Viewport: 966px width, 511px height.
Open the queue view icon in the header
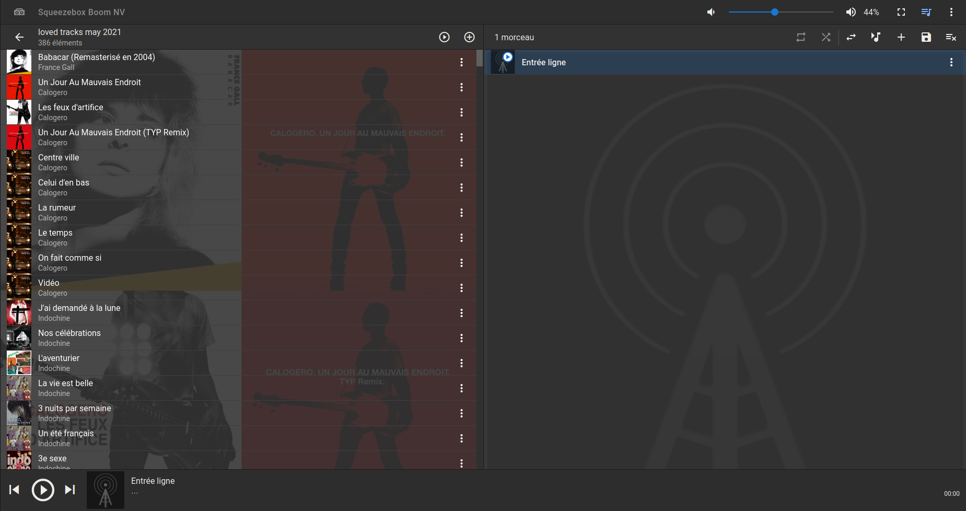926,12
